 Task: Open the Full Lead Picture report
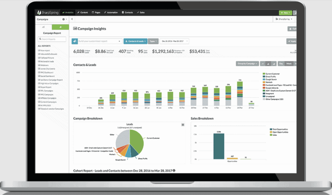pyautogui.click(x=46, y=58)
